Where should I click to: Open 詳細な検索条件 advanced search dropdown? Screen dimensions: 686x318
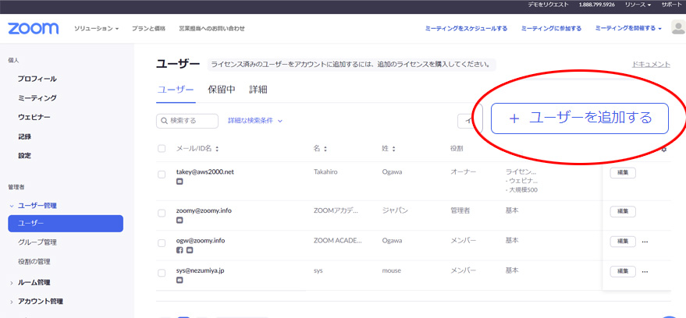[x=254, y=121]
